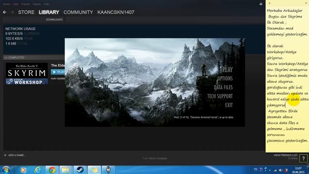
Task: Collapse the COMPLETED downloads section
Action: point(6,58)
